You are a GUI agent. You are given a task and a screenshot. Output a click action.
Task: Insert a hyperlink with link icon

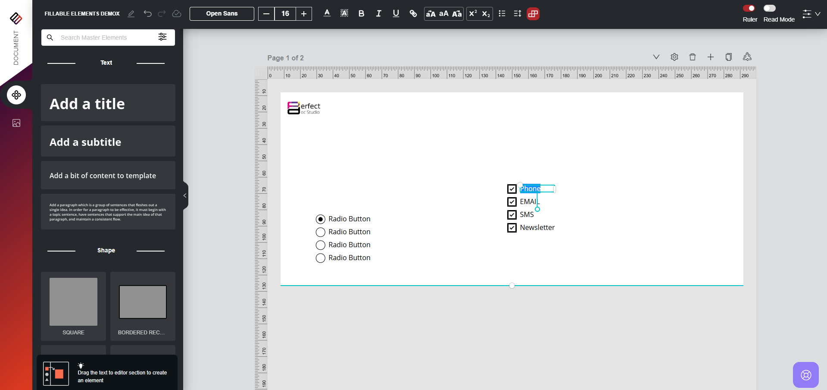click(x=413, y=14)
